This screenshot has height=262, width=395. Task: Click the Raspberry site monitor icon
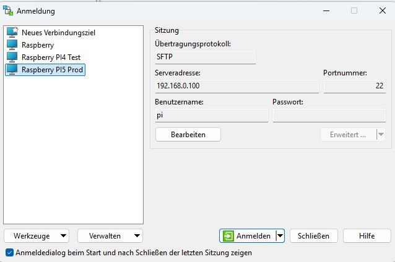(12, 44)
